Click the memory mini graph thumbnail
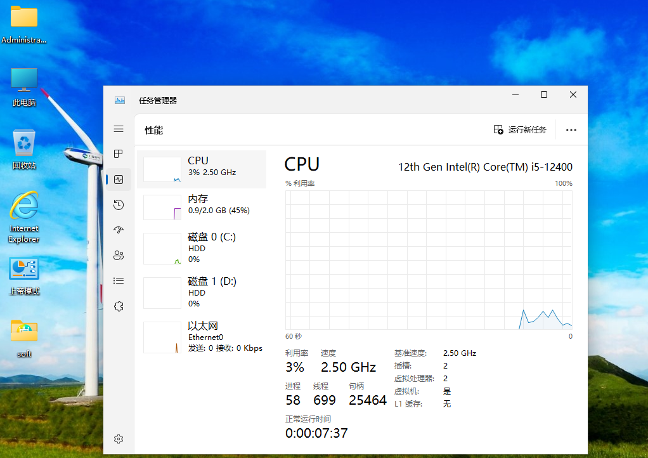This screenshot has width=648, height=458. 162,207
